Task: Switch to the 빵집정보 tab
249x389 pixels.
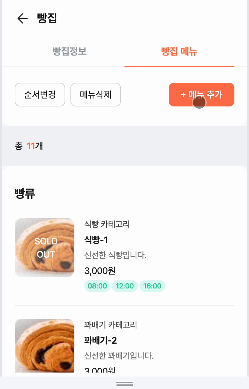Action: (69, 52)
